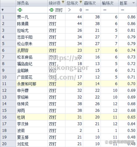
Task: Select the player name 陈清晨
Action: (x=23, y=24)
